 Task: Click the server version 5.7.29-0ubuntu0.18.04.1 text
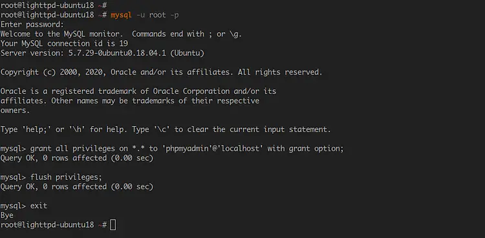[x=116, y=53]
